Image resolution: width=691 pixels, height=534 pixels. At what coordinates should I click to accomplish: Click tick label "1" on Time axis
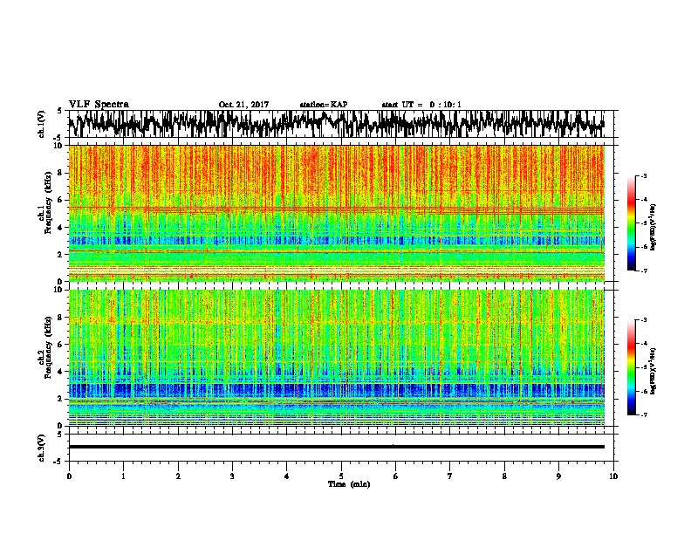pos(123,476)
